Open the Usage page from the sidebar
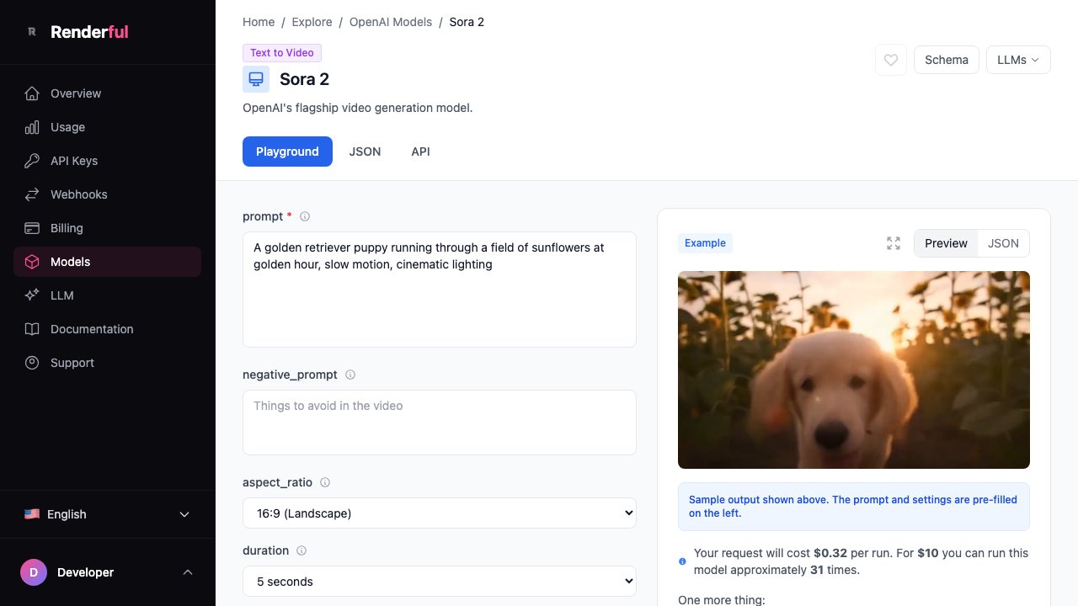The height and width of the screenshot is (606, 1078). (67, 127)
